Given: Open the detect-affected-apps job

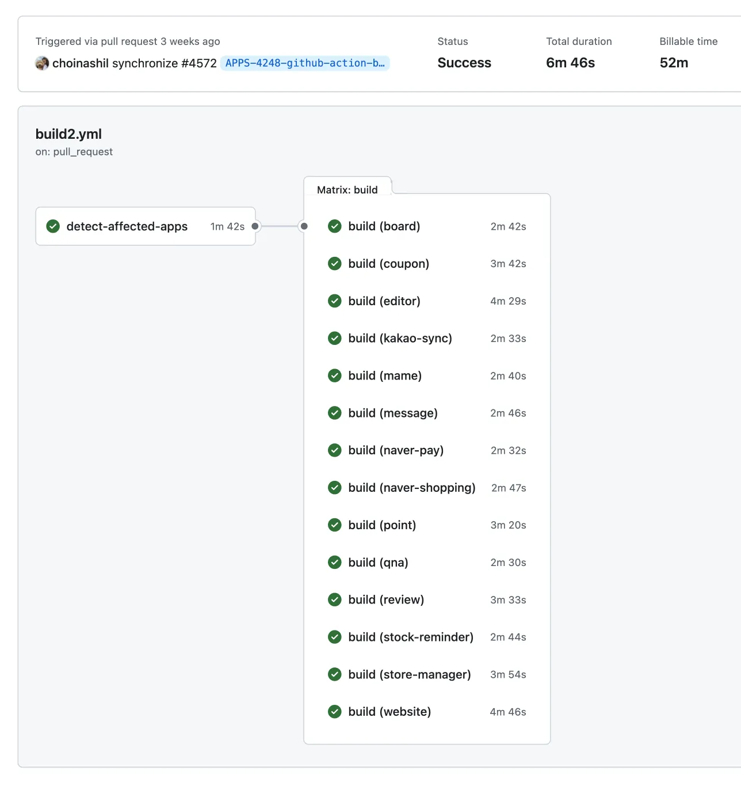Looking at the screenshot, I should (x=127, y=226).
